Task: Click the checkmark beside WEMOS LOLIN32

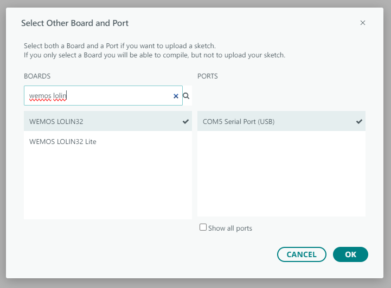Action: 185,121
